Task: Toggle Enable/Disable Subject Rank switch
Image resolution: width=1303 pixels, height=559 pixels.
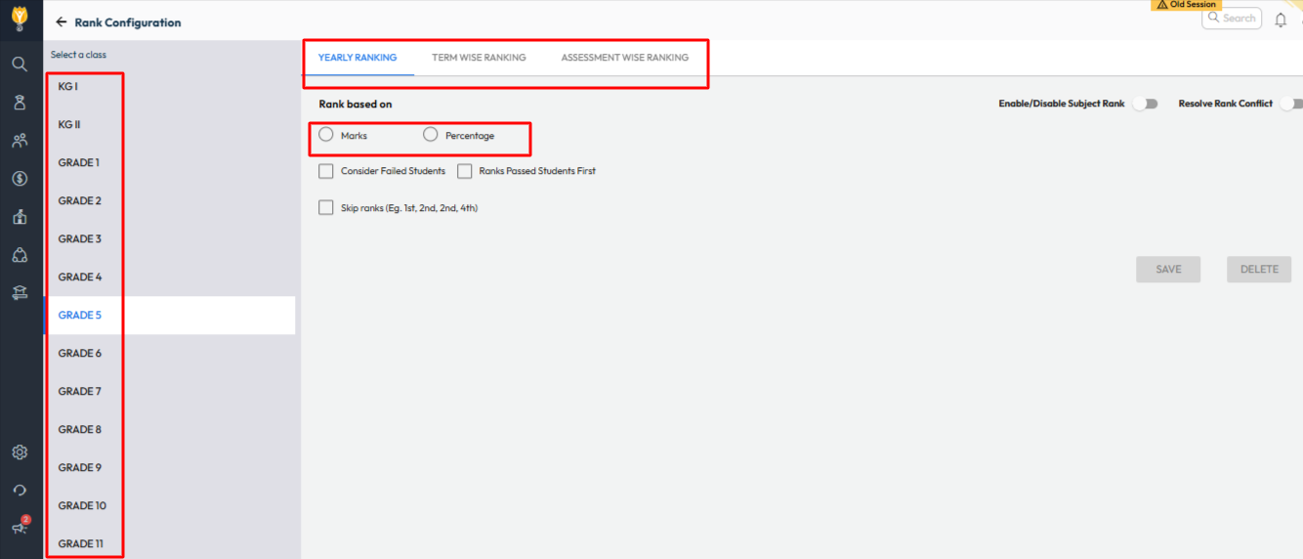Action: [1144, 104]
